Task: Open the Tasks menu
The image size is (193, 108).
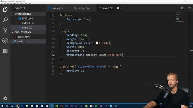Action: [26, 3]
